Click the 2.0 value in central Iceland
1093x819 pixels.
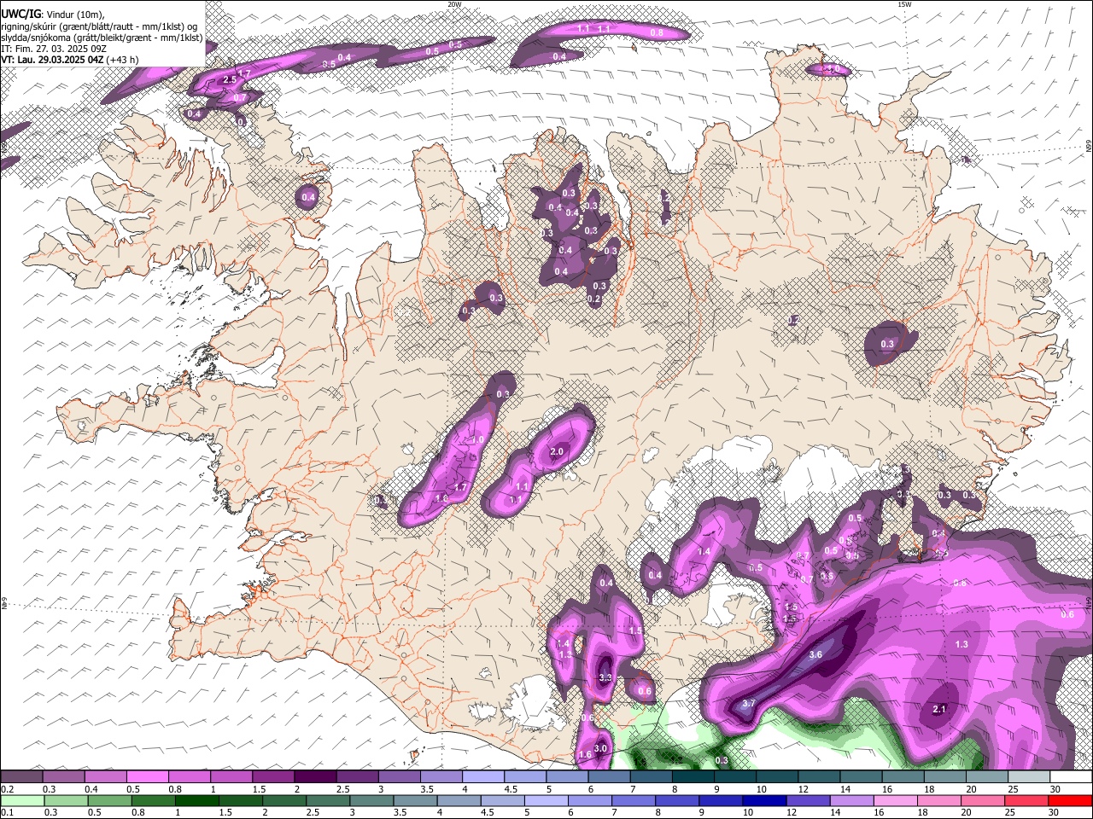click(558, 451)
